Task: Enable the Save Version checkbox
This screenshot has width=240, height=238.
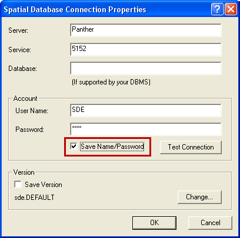Action: [18, 185]
